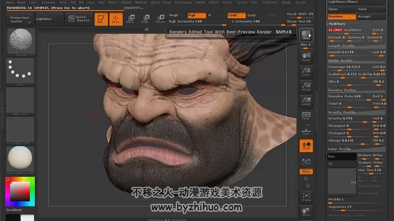Image resolution: width=394 pixels, height=221 pixels.
Task: Expand the Gravity Profile curve
Action: click(356, 112)
